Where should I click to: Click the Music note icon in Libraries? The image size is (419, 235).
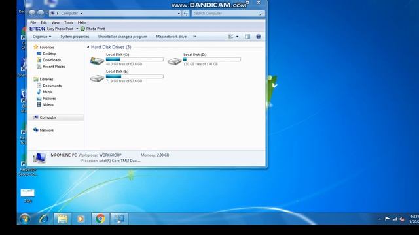(39, 92)
